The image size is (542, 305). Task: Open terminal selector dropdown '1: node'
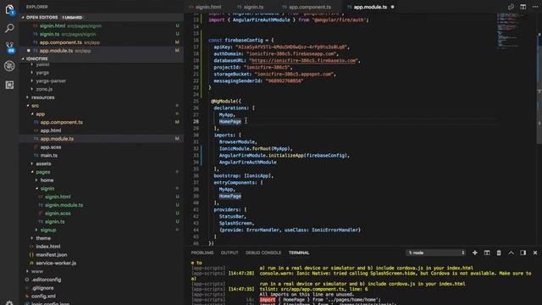[x=435, y=252]
